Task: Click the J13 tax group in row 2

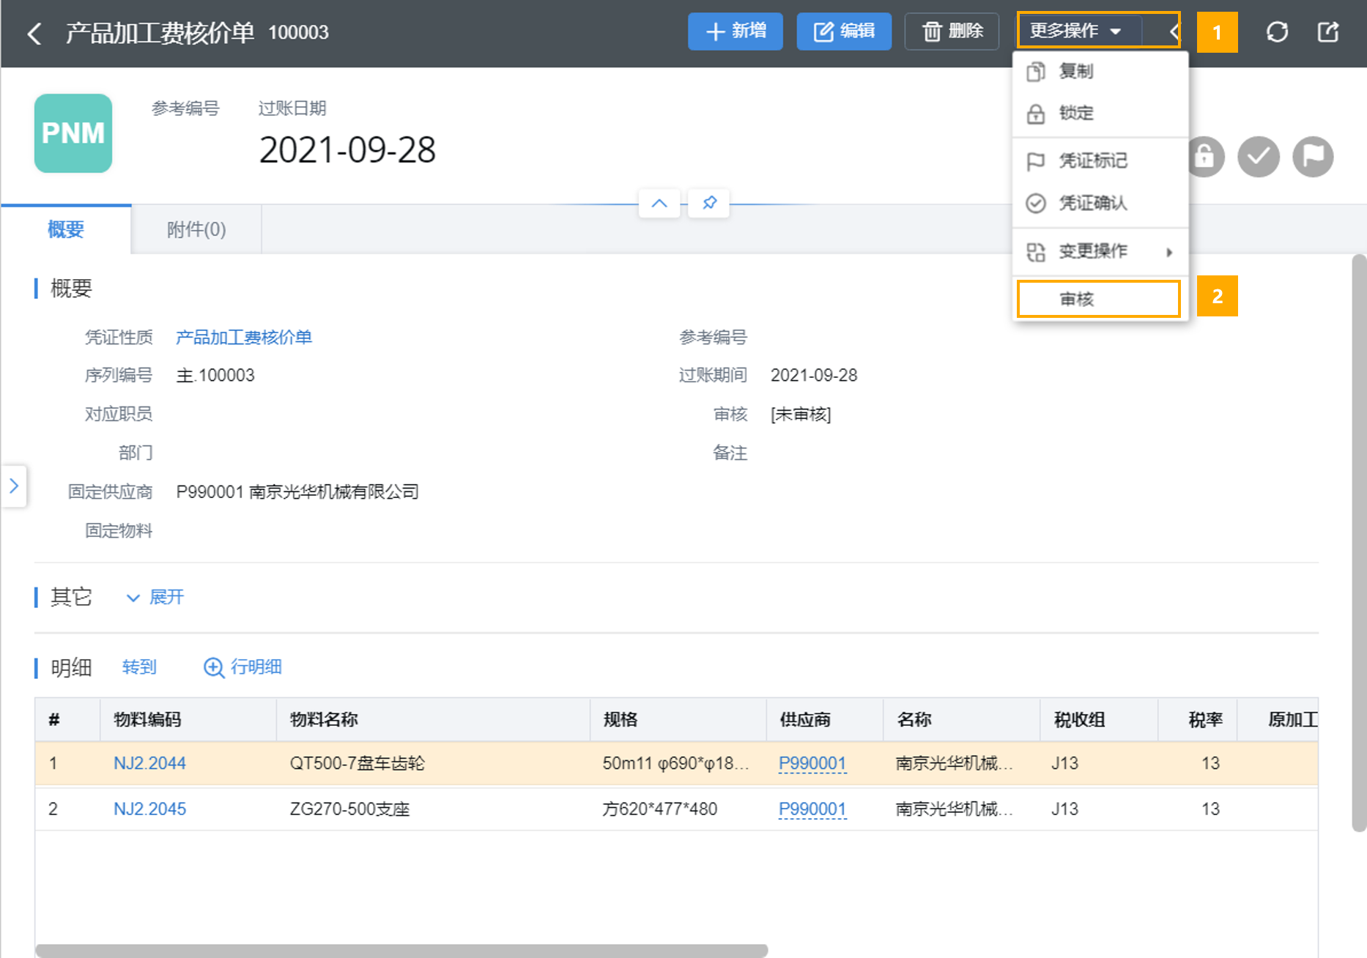Action: (x=1064, y=809)
